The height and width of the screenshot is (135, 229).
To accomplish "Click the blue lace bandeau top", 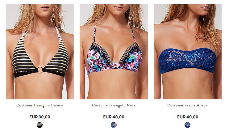I will point(188,61).
